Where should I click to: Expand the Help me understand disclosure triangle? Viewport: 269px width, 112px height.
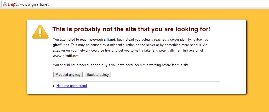point(54,86)
